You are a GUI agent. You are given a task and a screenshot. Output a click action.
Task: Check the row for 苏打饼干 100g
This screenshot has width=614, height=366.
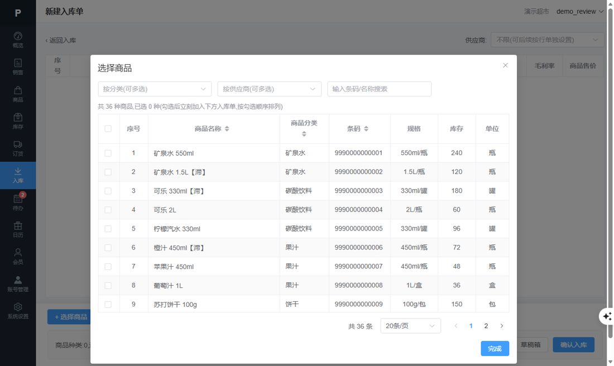pyautogui.click(x=108, y=305)
